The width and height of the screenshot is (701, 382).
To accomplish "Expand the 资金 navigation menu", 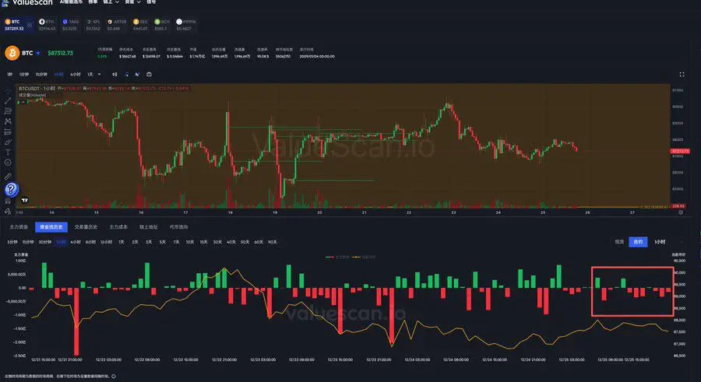I will pos(132,2).
